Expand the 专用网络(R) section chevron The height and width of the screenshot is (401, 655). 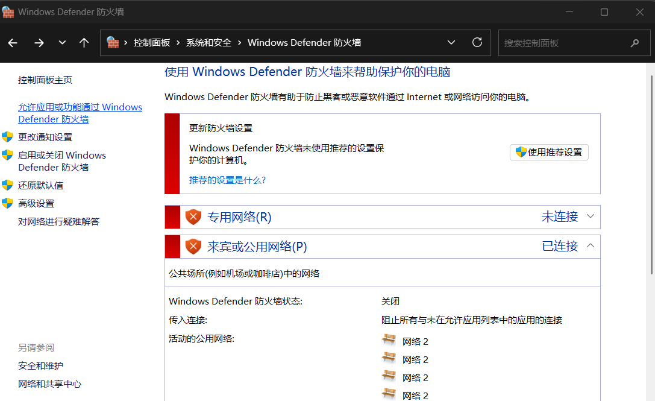coord(591,216)
